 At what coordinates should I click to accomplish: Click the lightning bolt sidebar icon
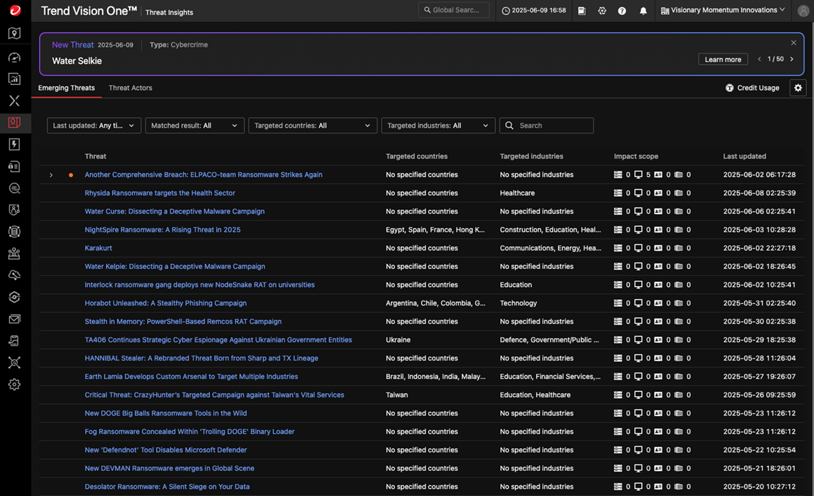pos(14,144)
